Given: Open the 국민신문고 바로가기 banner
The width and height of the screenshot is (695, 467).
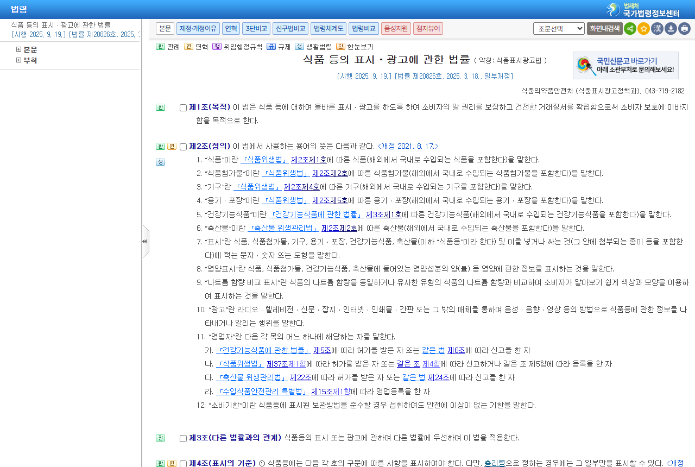Looking at the screenshot, I should 625,65.
